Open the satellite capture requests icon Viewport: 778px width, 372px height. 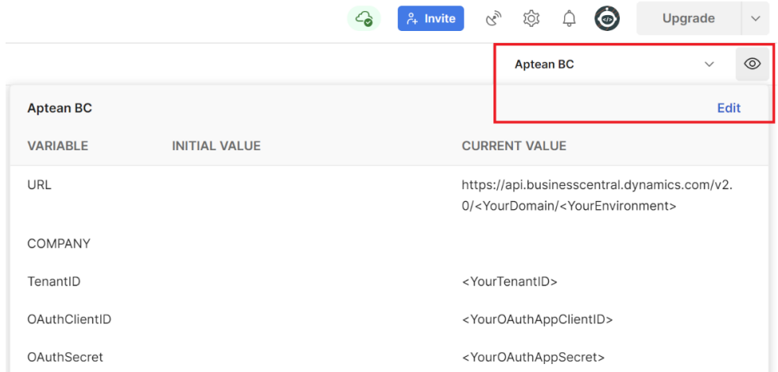click(x=494, y=18)
